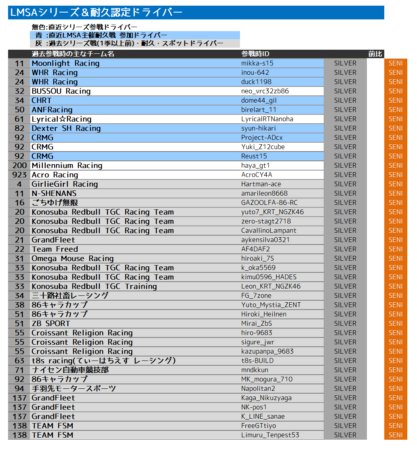
Task: Select the driver ID mikka-s15
Action: [257, 63]
